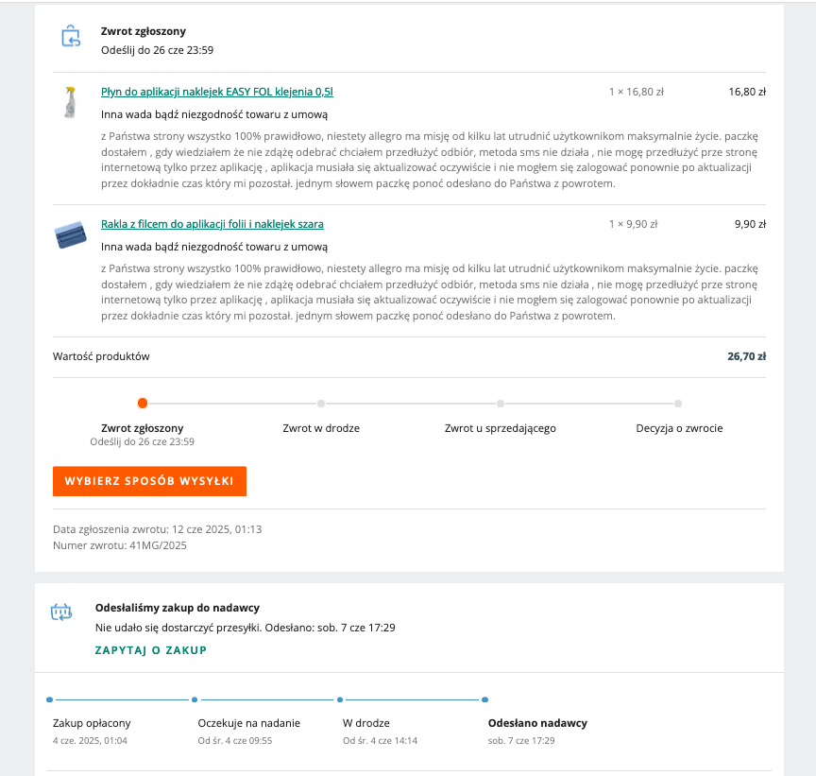Open Rakla z filcem product link
The height and width of the screenshot is (776, 816).
point(212,224)
